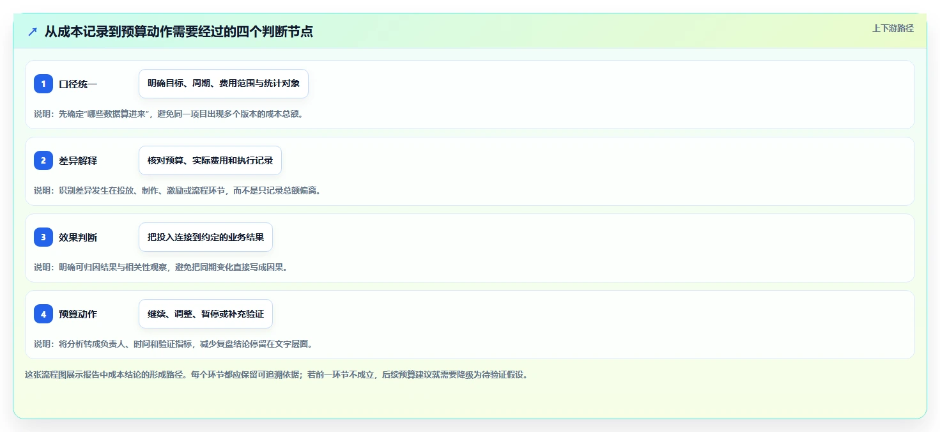This screenshot has width=940, height=432.
Task: Click the step 1 number badge
Action: 43,84
